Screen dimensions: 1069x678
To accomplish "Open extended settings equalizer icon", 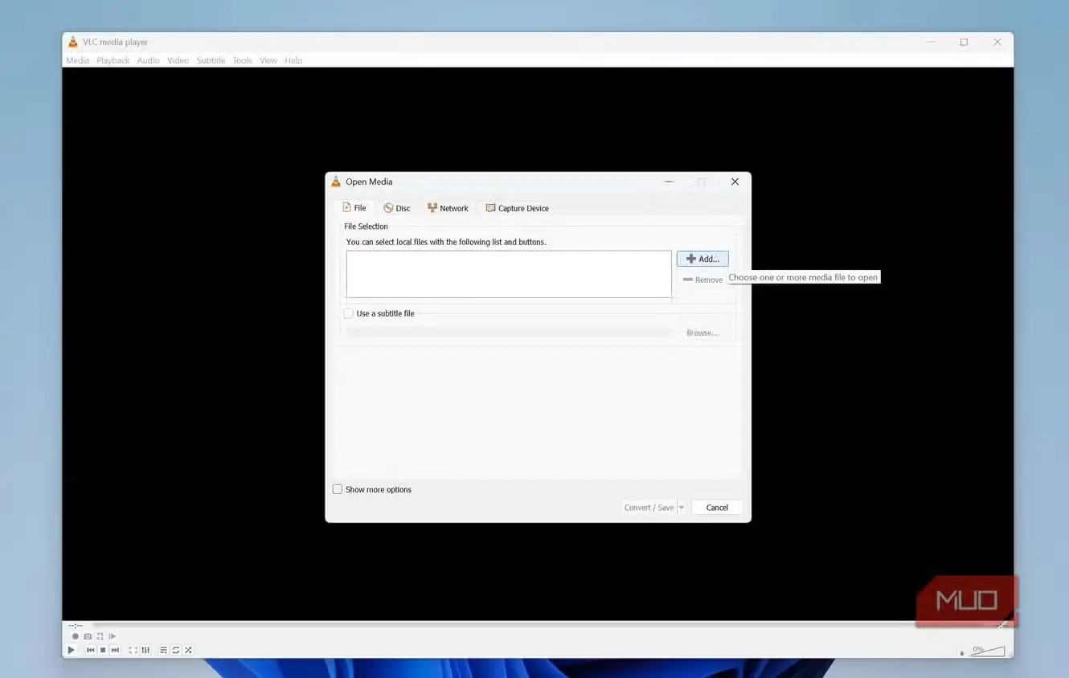I will (145, 650).
